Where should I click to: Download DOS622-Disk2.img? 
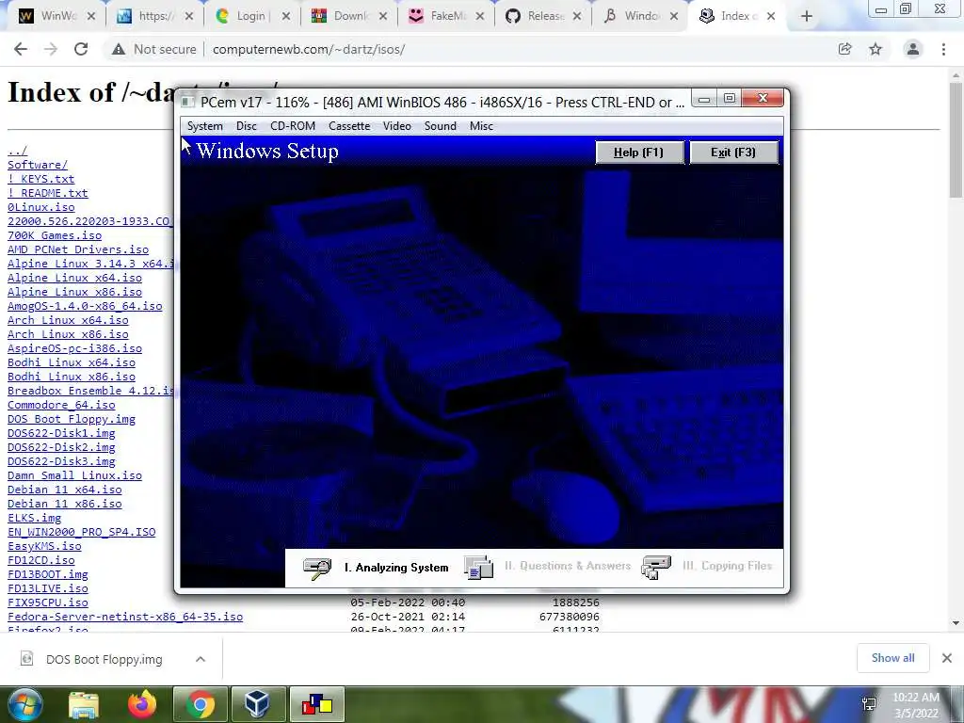pos(61,447)
